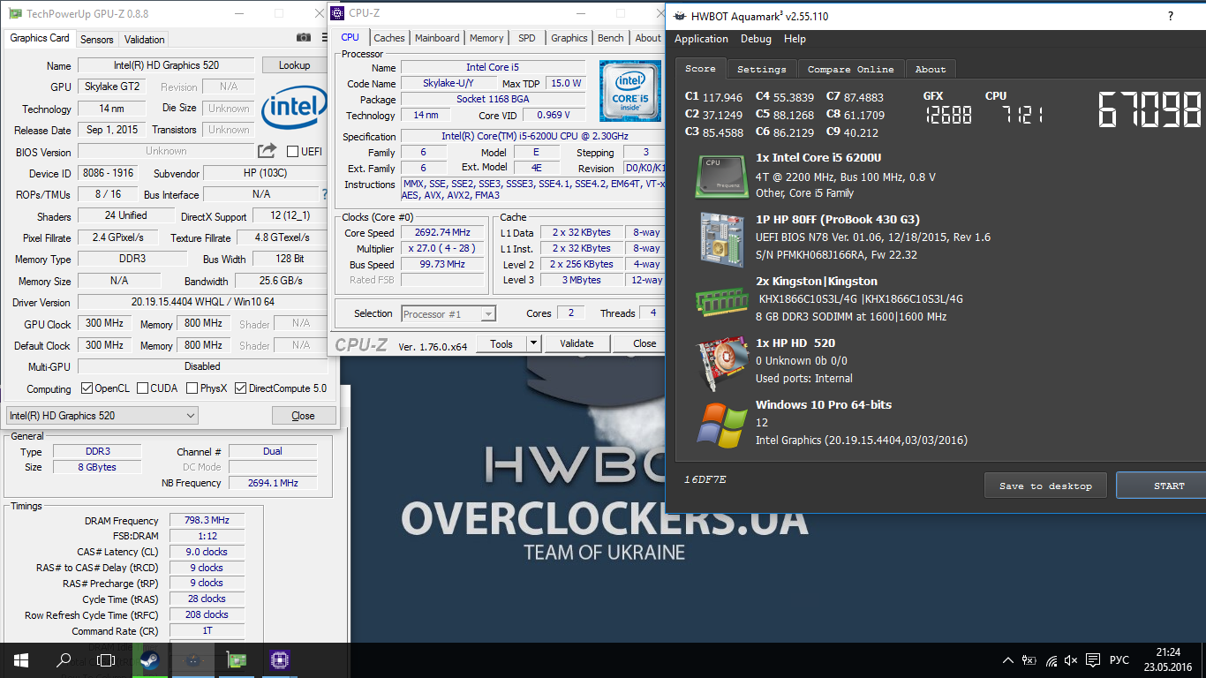
Task: Switch to GPU-Z taskbar icon
Action: click(236, 659)
